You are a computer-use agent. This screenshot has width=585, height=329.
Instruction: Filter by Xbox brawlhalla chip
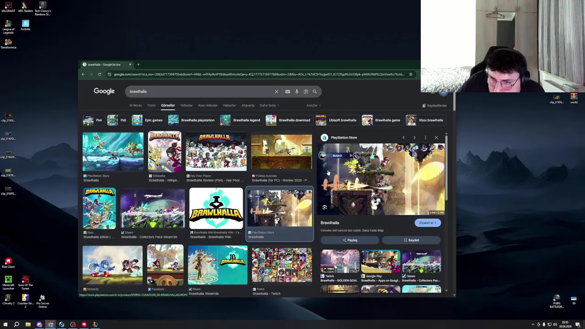click(x=425, y=120)
